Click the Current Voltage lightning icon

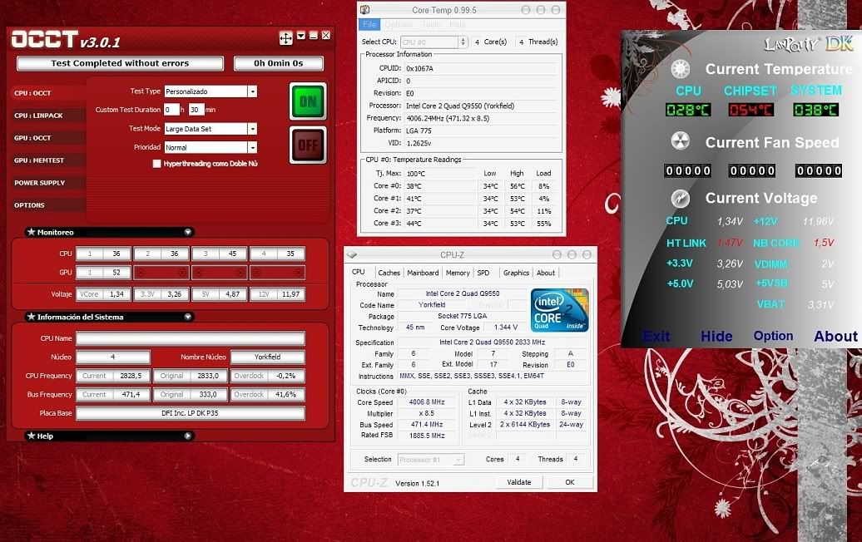(x=680, y=198)
